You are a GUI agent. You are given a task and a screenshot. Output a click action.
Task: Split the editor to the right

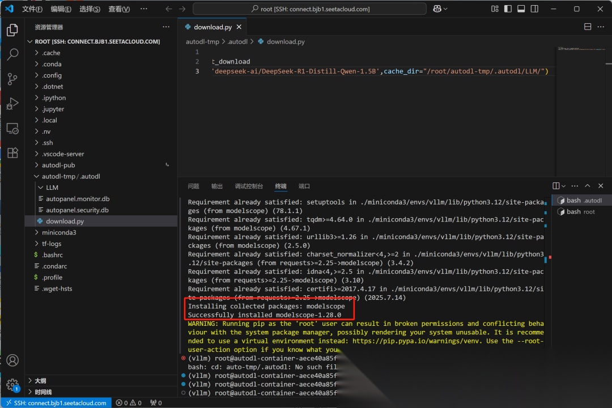pos(588,27)
